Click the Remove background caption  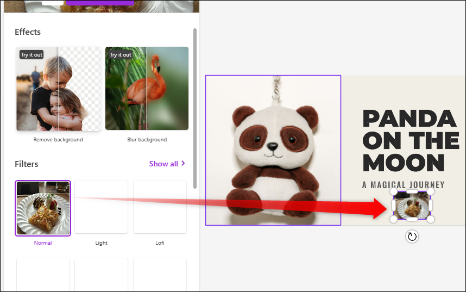click(58, 140)
